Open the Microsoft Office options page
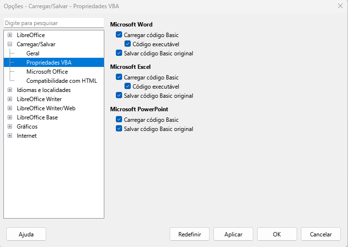Image resolution: width=348 pixels, height=247 pixels. [47, 72]
